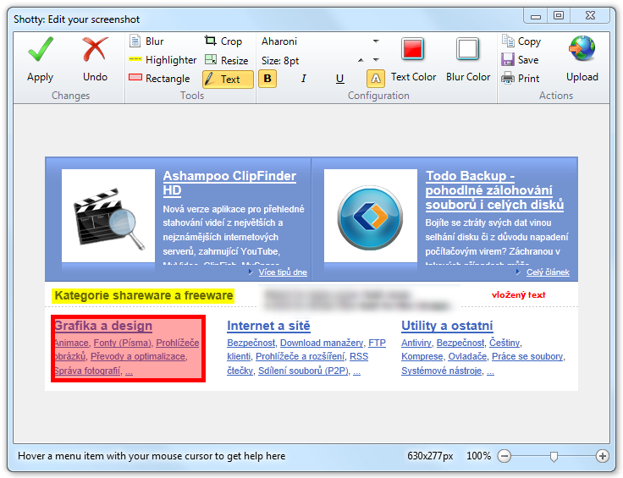Click the green Apply checkmark

click(40, 49)
